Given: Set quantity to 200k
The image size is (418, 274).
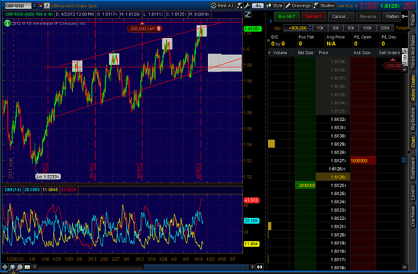Looking at the screenshot, I should [x=385, y=28].
